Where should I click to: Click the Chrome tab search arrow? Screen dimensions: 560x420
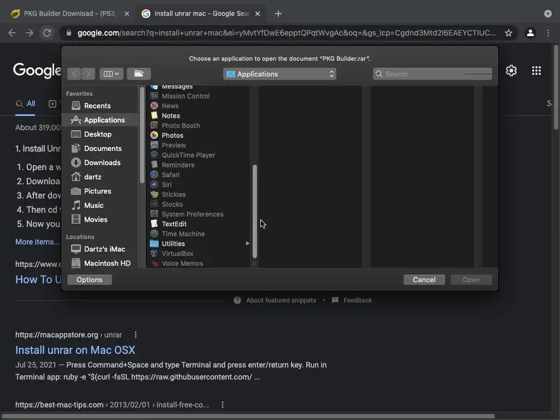pyautogui.click(x=548, y=14)
